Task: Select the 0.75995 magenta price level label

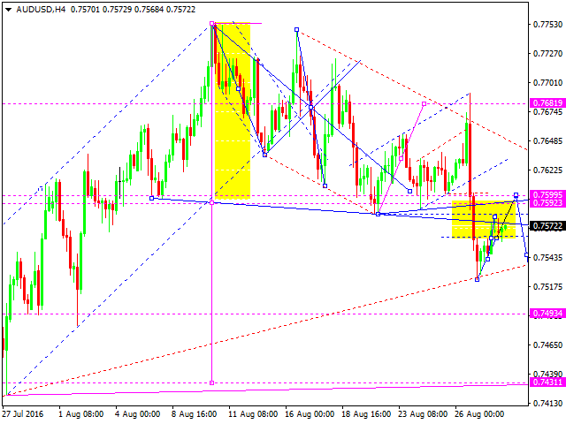Action: click(x=548, y=194)
